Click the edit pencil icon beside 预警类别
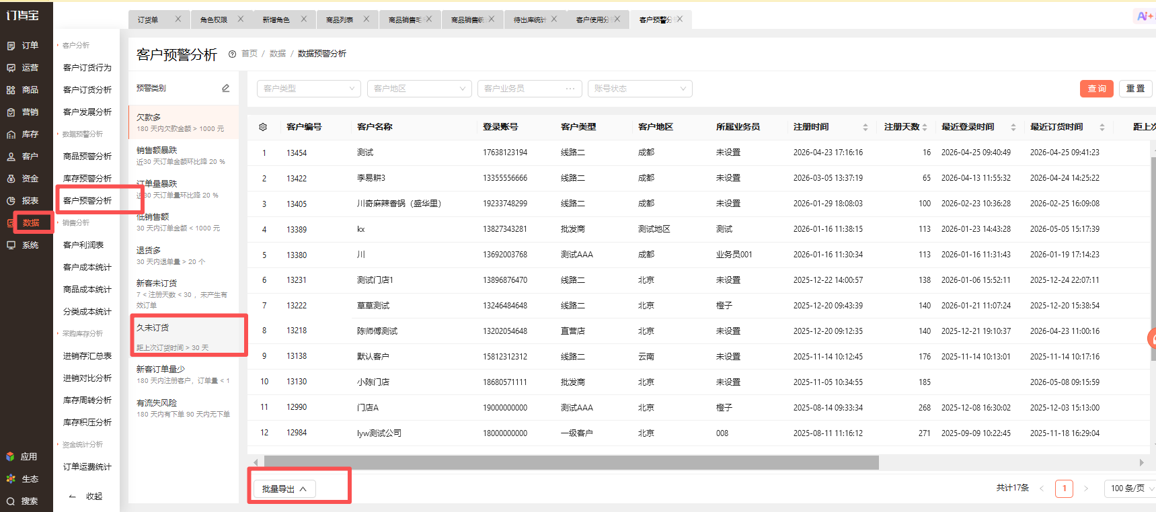1156x512 pixels. 226,88
